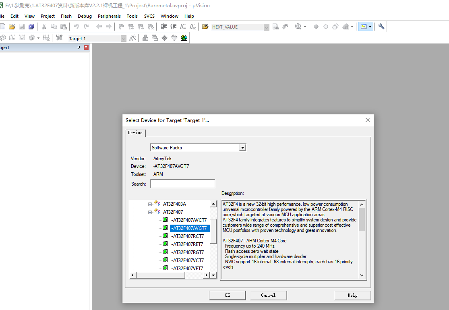Open the debug settings dropdown arrow
The width and height of the screenshot is (449, 310).
[305, 27]
